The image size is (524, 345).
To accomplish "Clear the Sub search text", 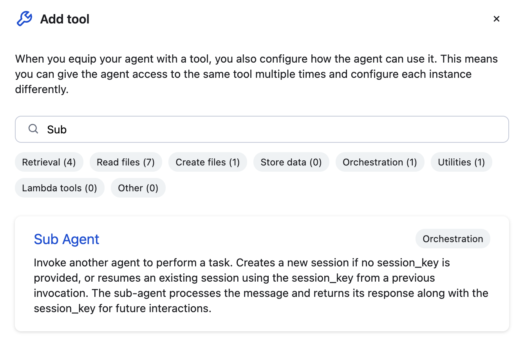I will tap(57, 129).
